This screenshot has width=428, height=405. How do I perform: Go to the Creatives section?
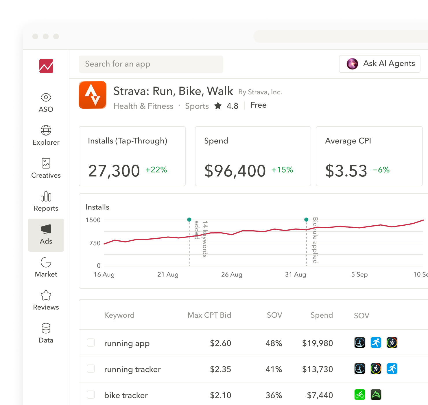46,169
